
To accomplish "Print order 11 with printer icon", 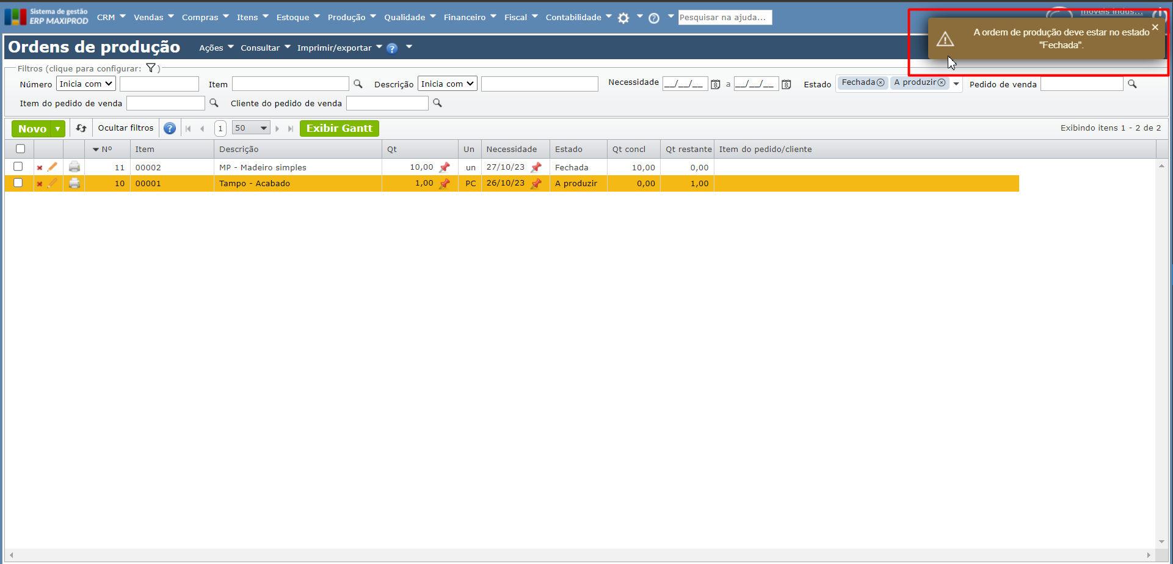I will pos(74,167).
